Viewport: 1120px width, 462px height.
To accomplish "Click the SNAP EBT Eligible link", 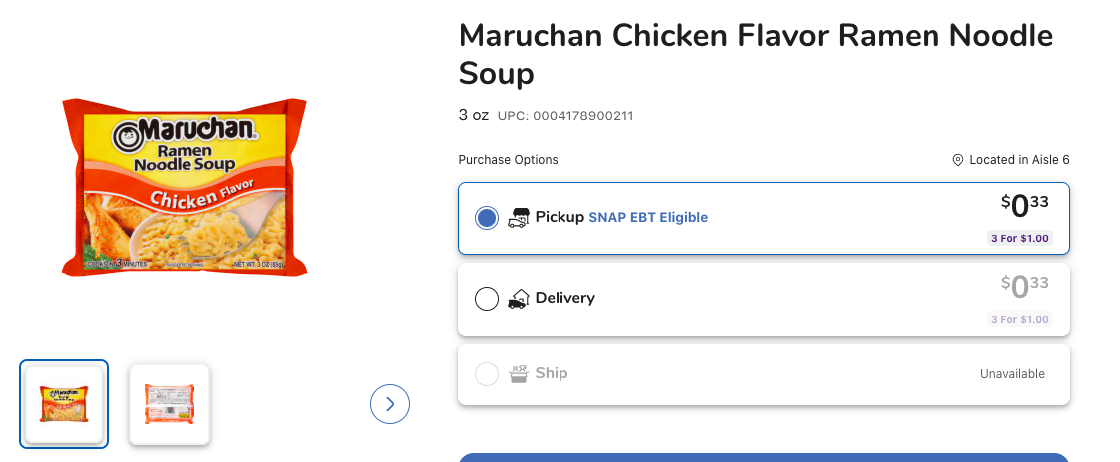I will [648, 217].
